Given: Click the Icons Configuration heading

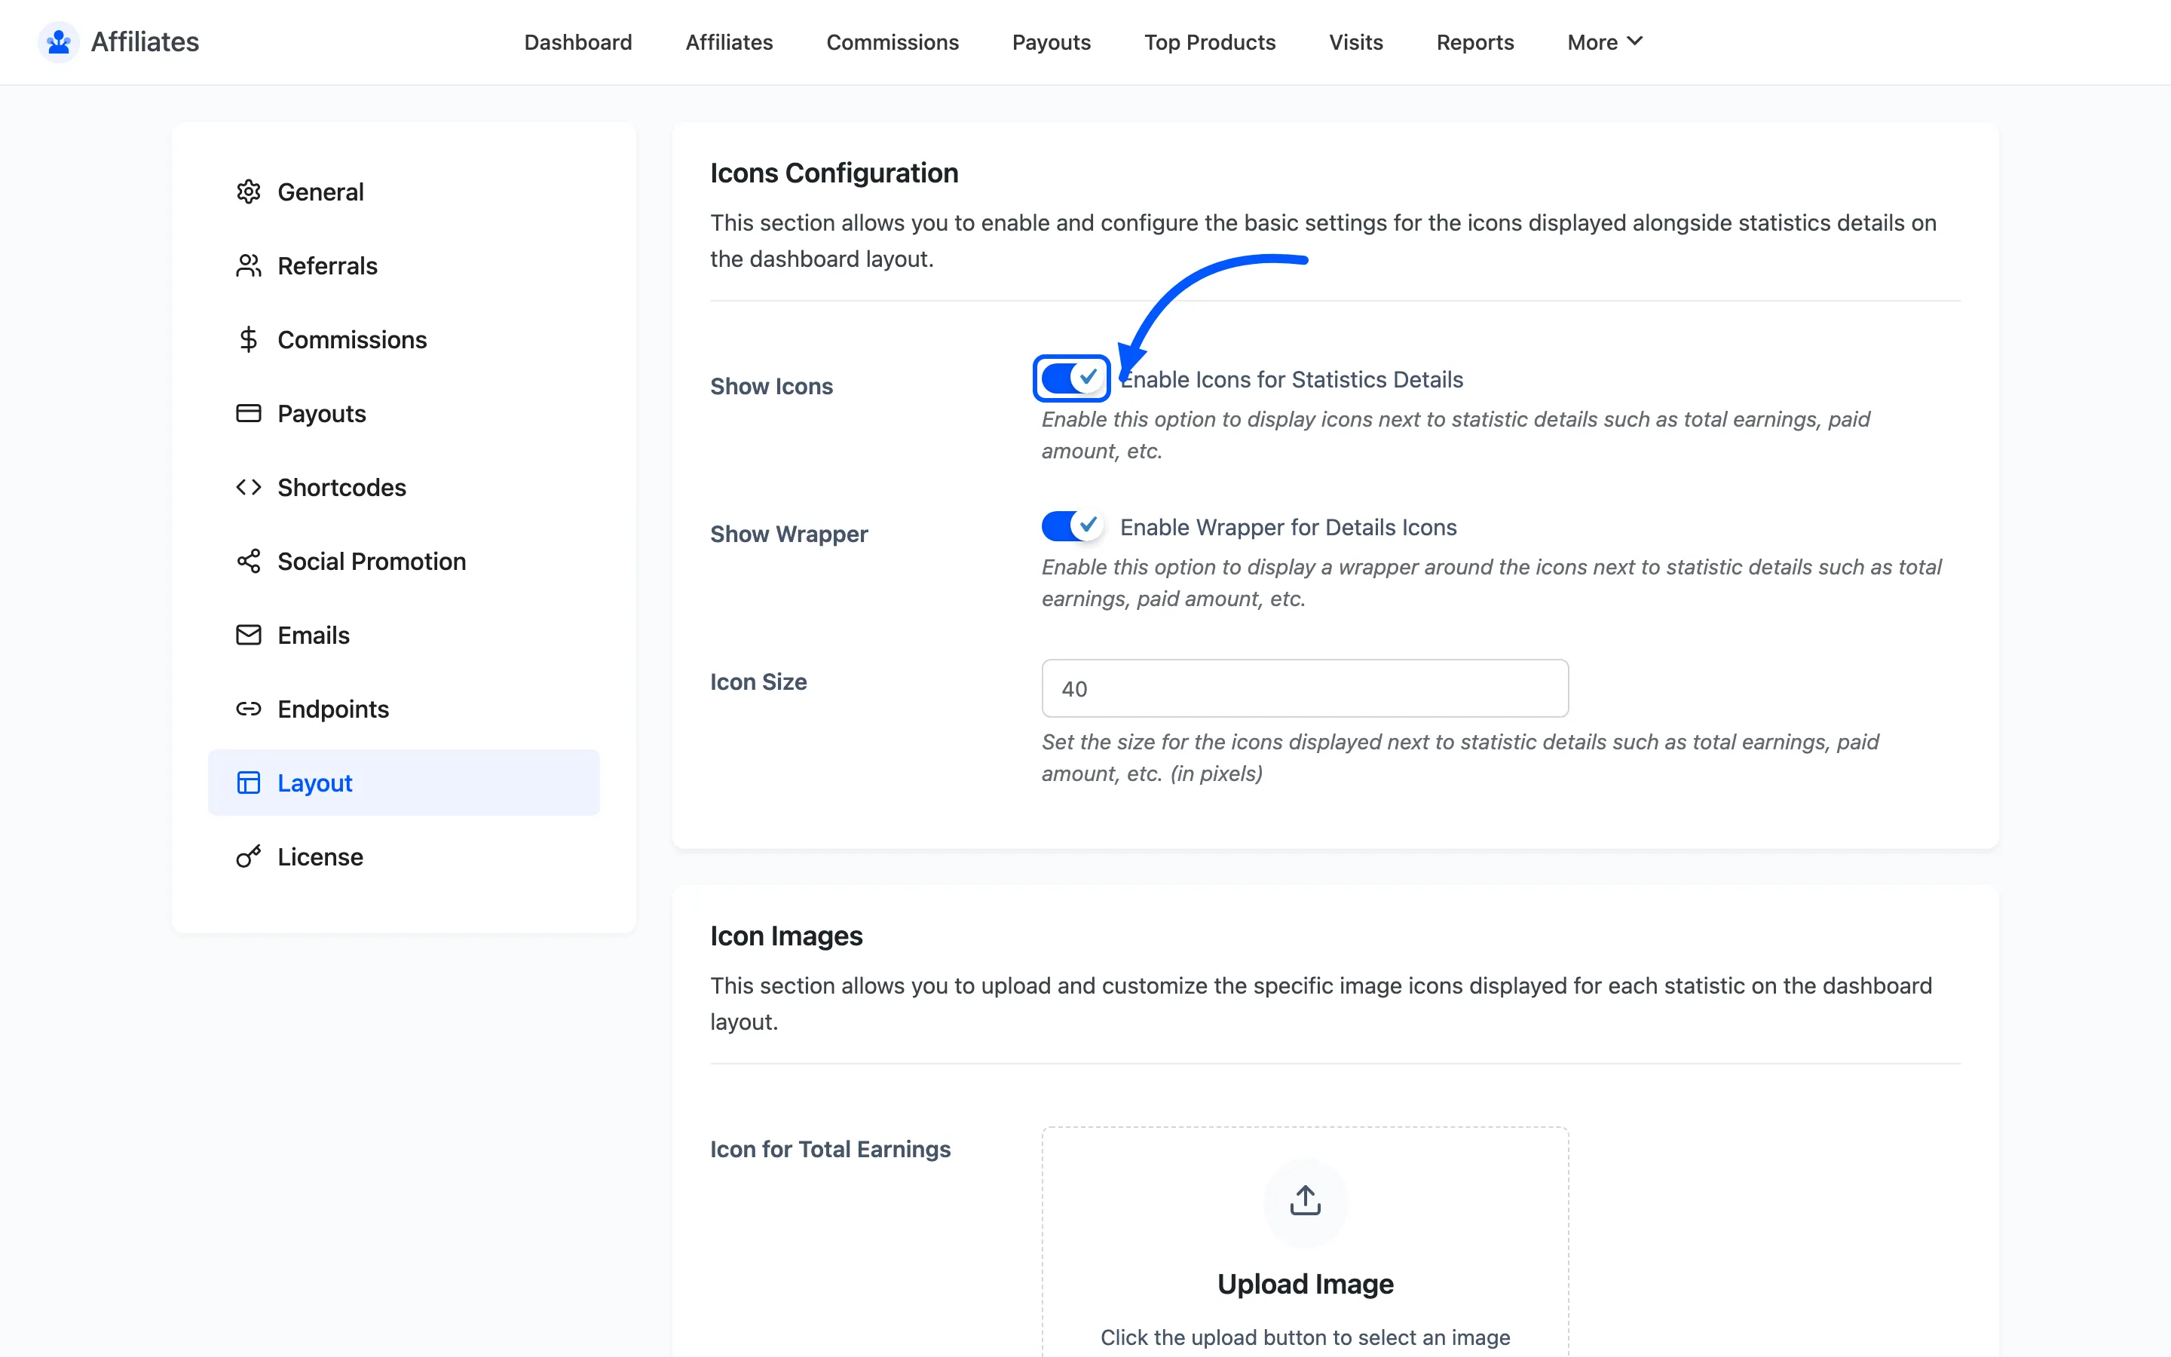Looking at the screenshot, I should 834,173.
